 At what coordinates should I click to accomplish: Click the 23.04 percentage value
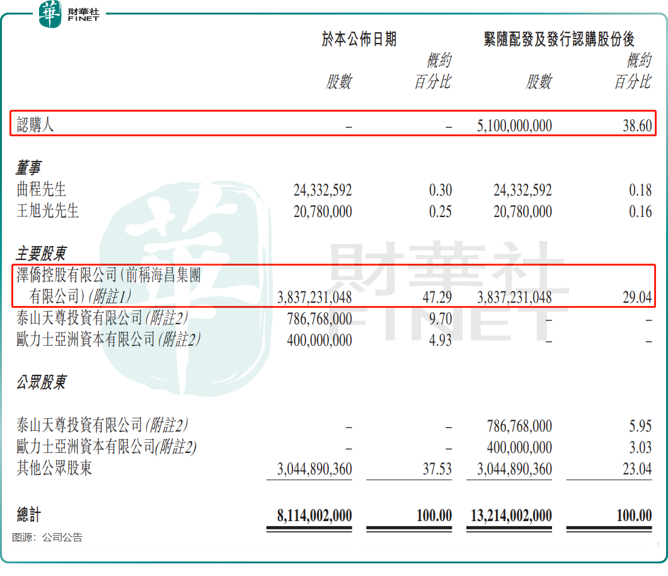637,469
